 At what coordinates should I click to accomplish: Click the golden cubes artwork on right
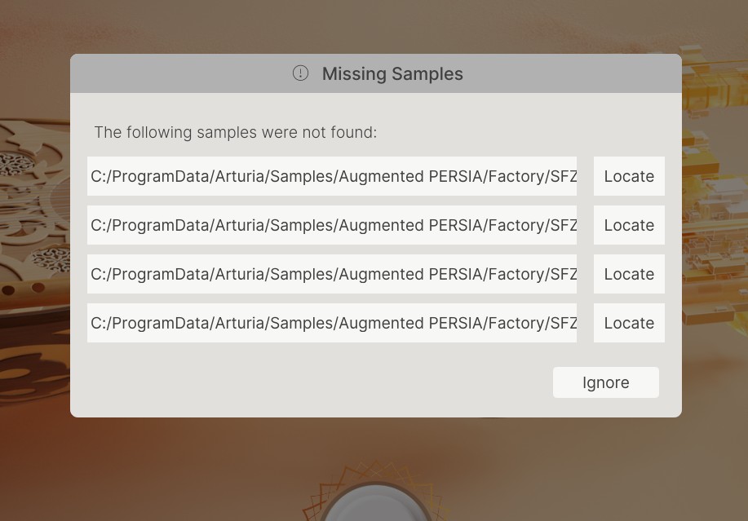click(x=715, y=204)
